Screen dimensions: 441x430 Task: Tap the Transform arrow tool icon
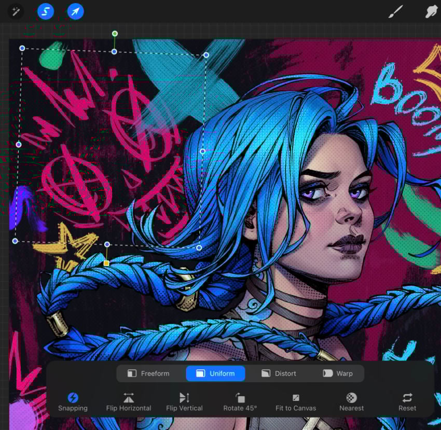click(75, 11)
